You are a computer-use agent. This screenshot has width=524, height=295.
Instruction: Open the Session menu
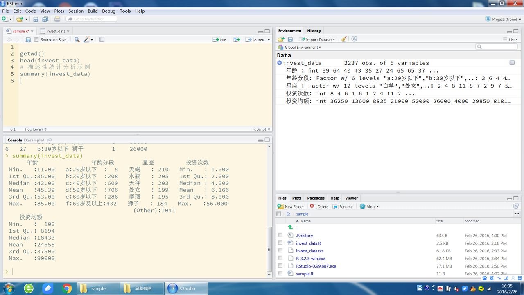(76, 11)
